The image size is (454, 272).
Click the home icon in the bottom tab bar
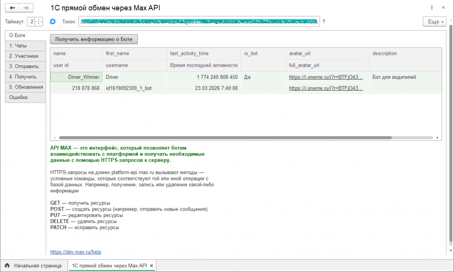coord(7,265)
